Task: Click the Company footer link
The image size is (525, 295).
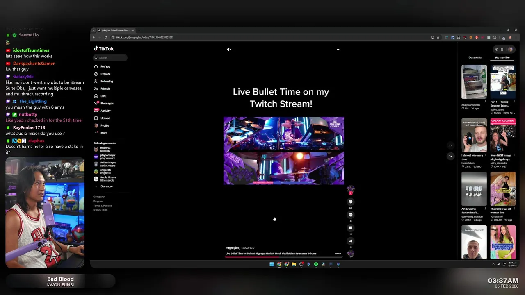Action: tap(99, 197)
